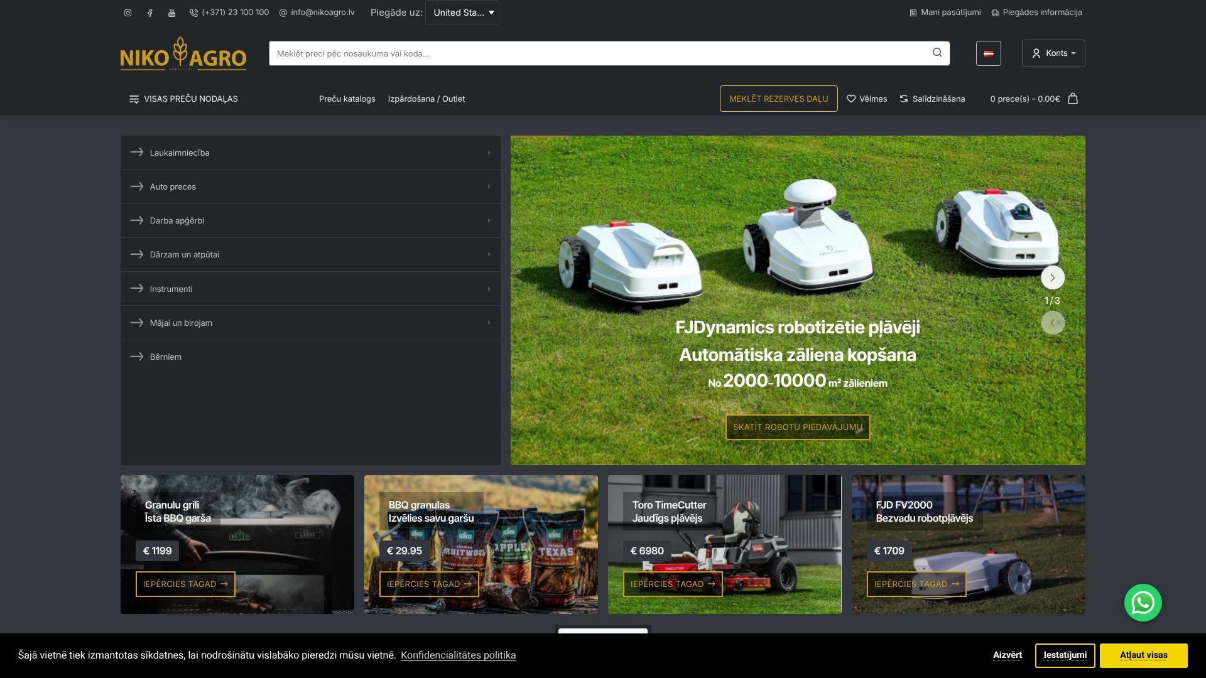Expand the Dārzam un atpūtai submenu arrow

(x=489, y=254)
